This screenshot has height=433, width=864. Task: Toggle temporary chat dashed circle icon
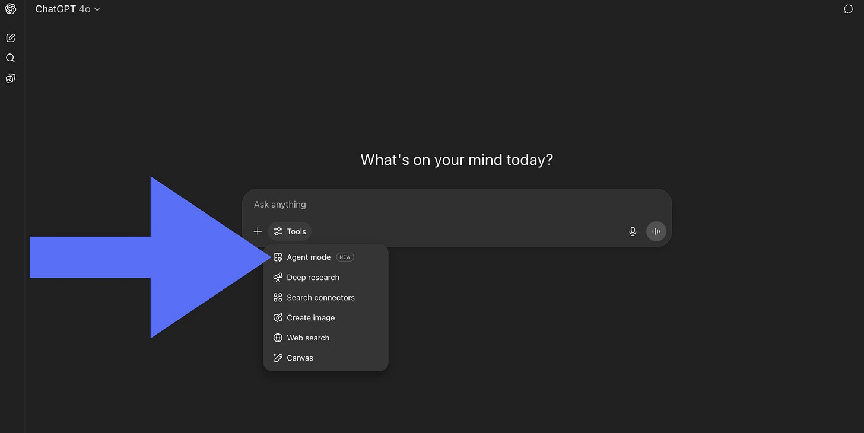pyautogui.click(x=849, y=9)
